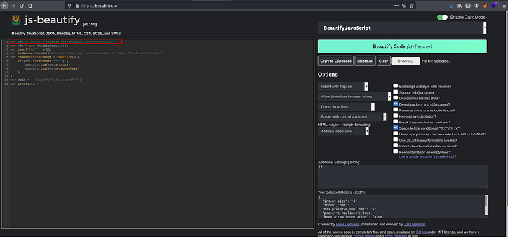
Task: Save the page to Pocket
Action: (x=404, y=6)
